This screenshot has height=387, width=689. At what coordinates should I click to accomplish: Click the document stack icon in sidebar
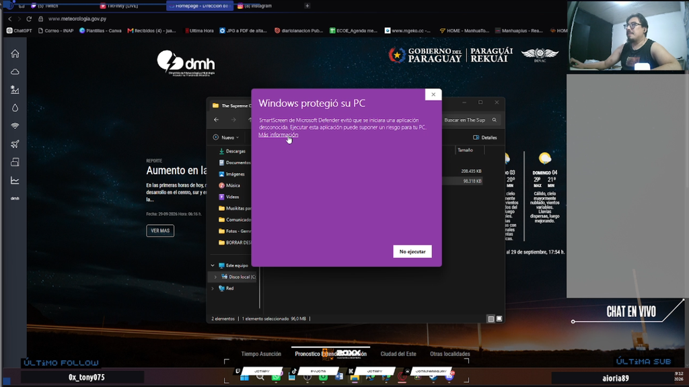15,162
